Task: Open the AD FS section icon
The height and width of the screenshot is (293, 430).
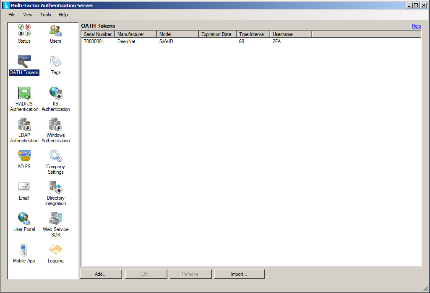Action: coord(24,156)
